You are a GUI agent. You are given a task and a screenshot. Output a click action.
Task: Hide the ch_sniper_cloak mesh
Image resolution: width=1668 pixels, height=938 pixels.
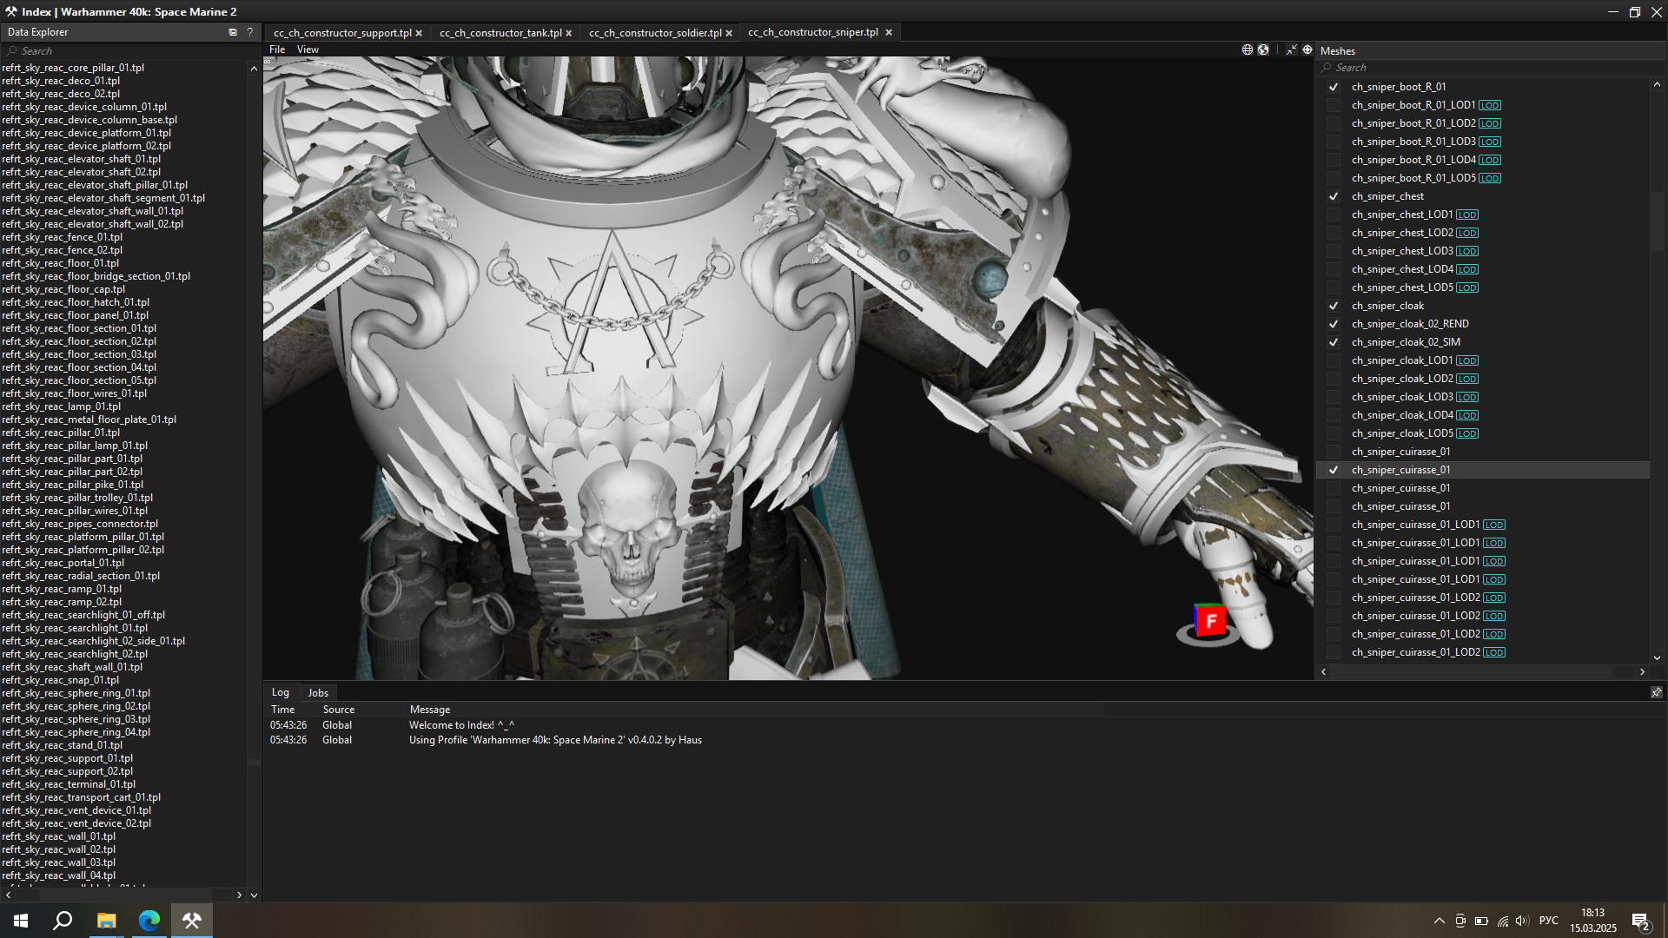coord(1333,306)
